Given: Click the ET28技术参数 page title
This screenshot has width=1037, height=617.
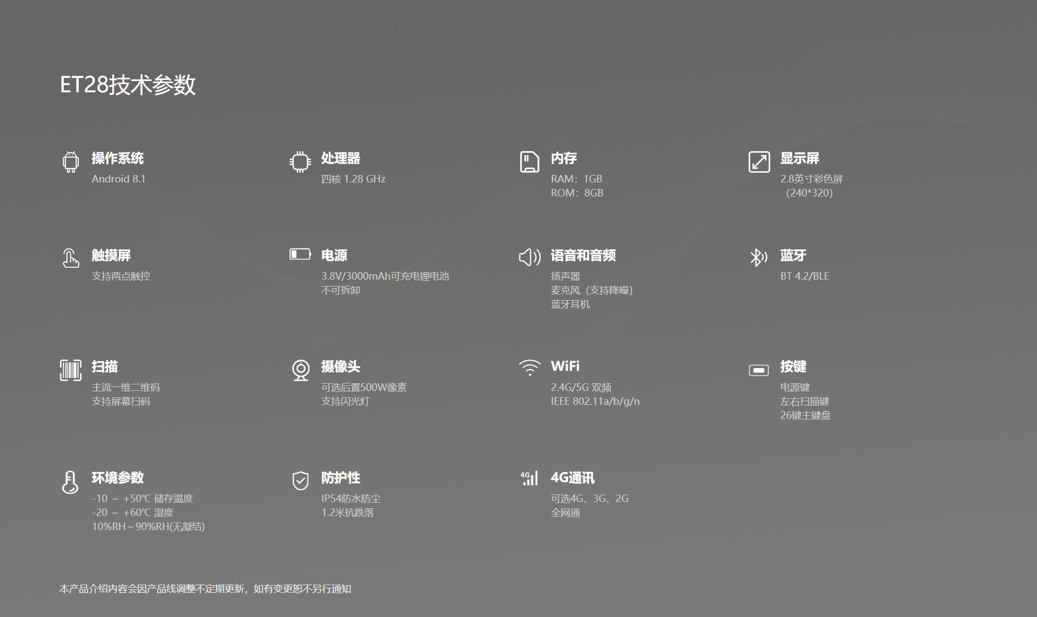Looking at the screenshot, I should click(127, 85).
